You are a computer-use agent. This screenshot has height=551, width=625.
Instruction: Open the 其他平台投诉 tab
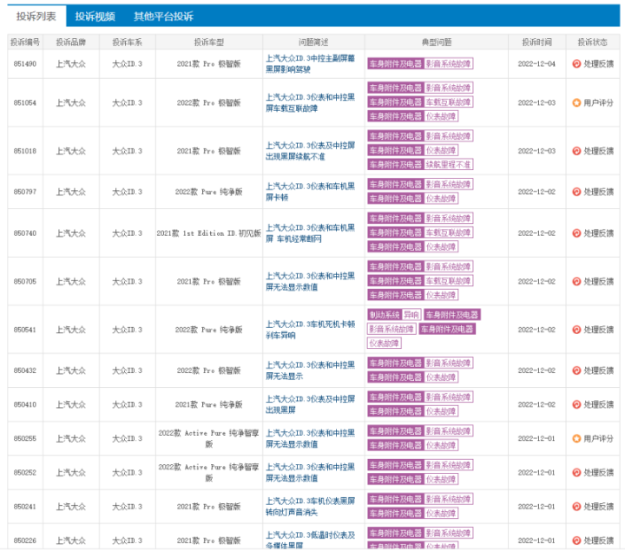point(163,16)
